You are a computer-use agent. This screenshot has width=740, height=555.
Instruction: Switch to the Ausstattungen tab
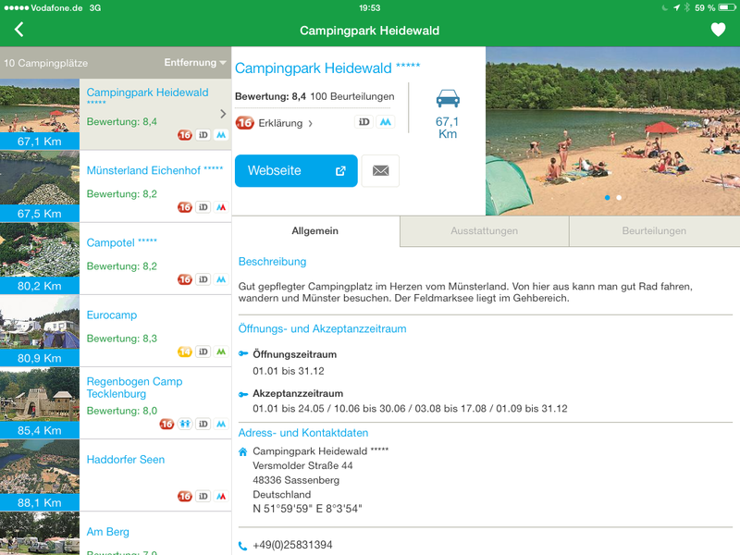point(484,231)
